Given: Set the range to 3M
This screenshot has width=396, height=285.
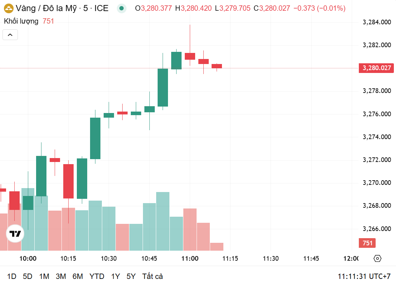Looking at the screenshot, I should coord(61,276).
